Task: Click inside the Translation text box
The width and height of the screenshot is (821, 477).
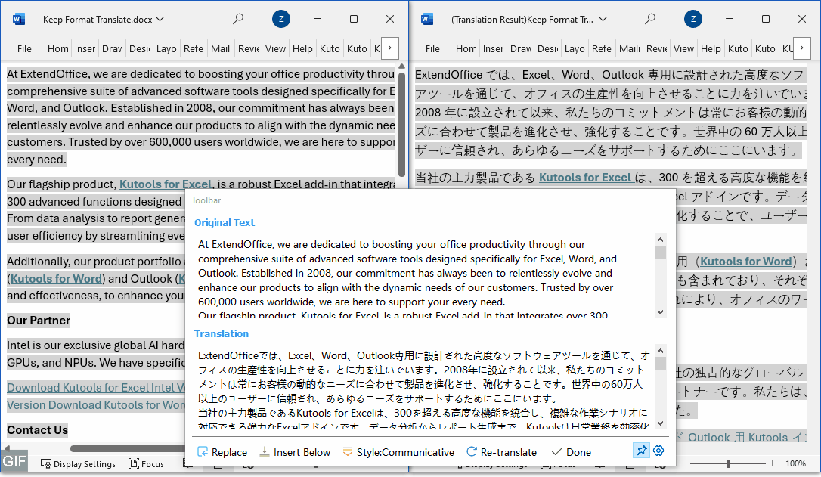Action: (x=424, y=388)
